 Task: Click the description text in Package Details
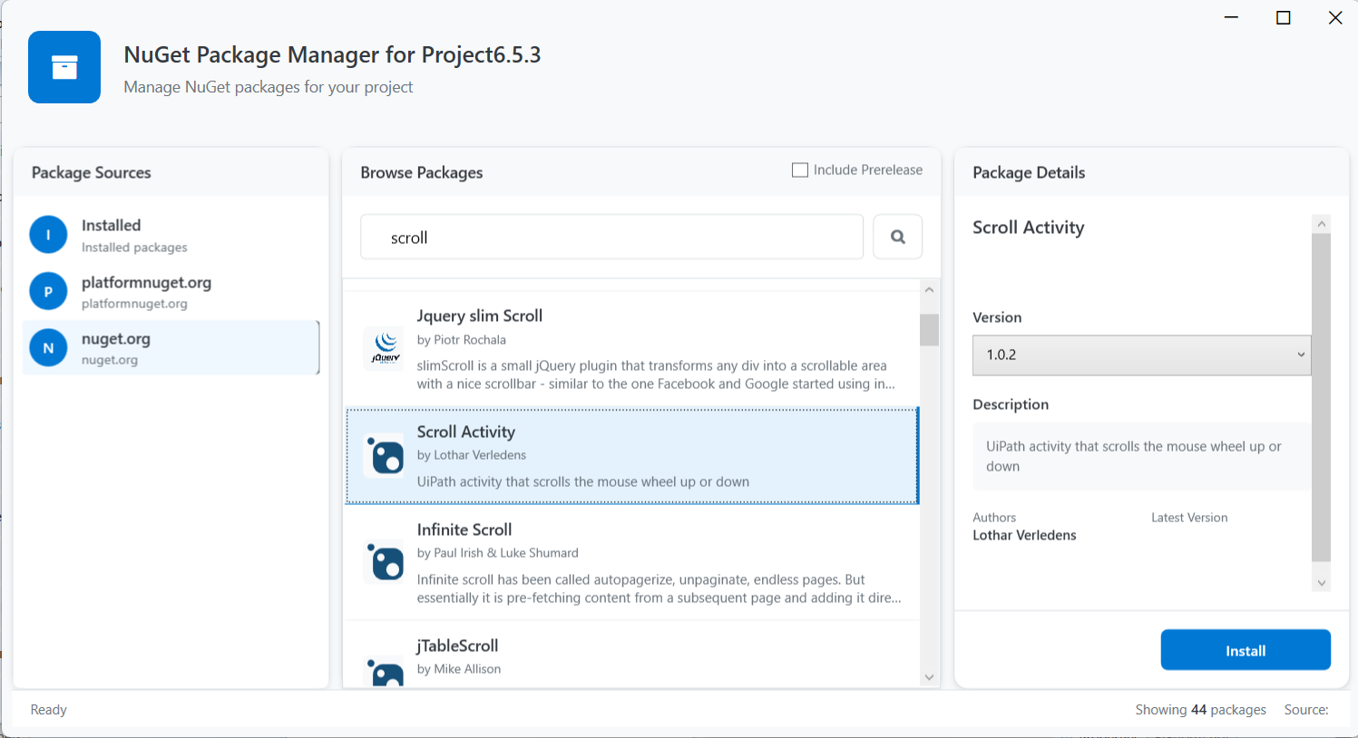click(x=1133, y=456)
